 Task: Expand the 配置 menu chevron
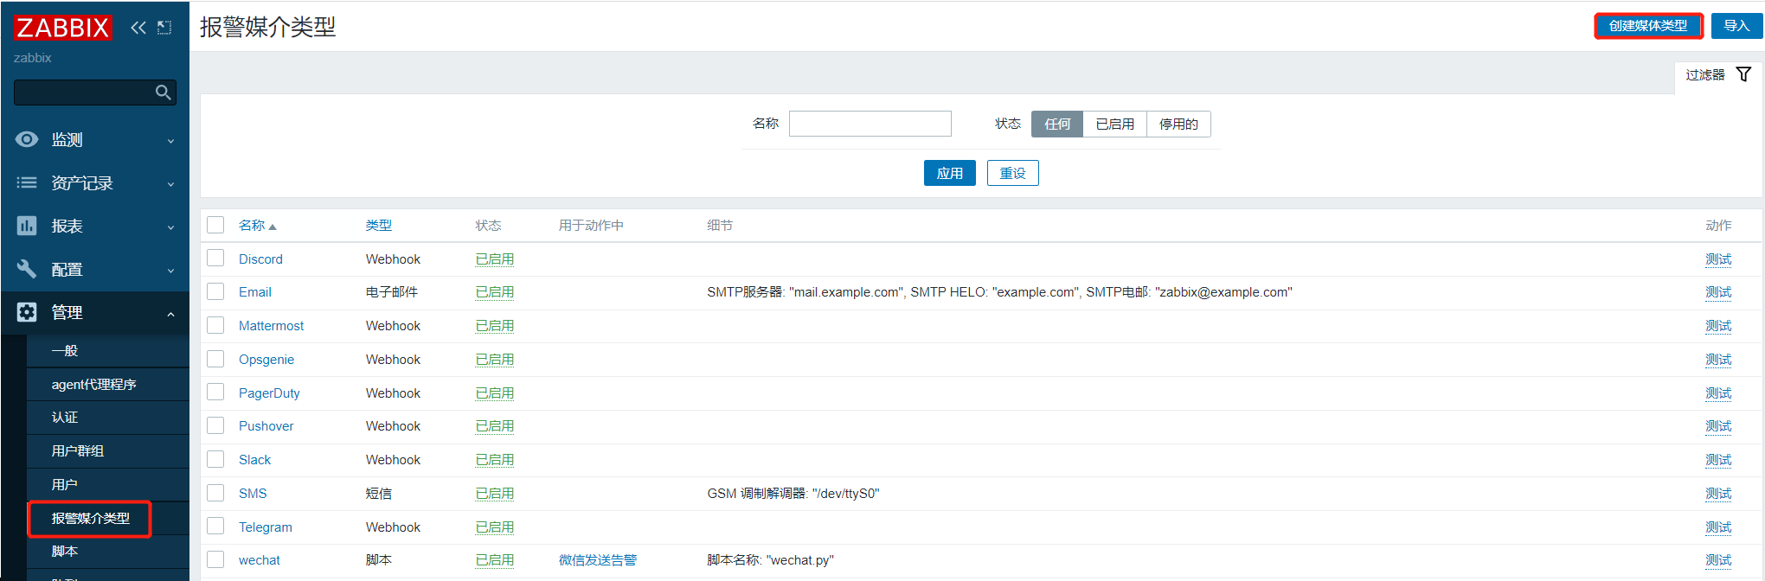click(170, 271)
